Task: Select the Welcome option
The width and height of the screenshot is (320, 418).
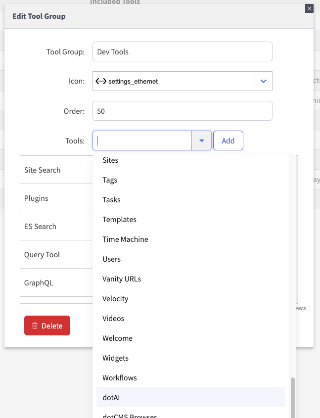Action: (118, 338)
